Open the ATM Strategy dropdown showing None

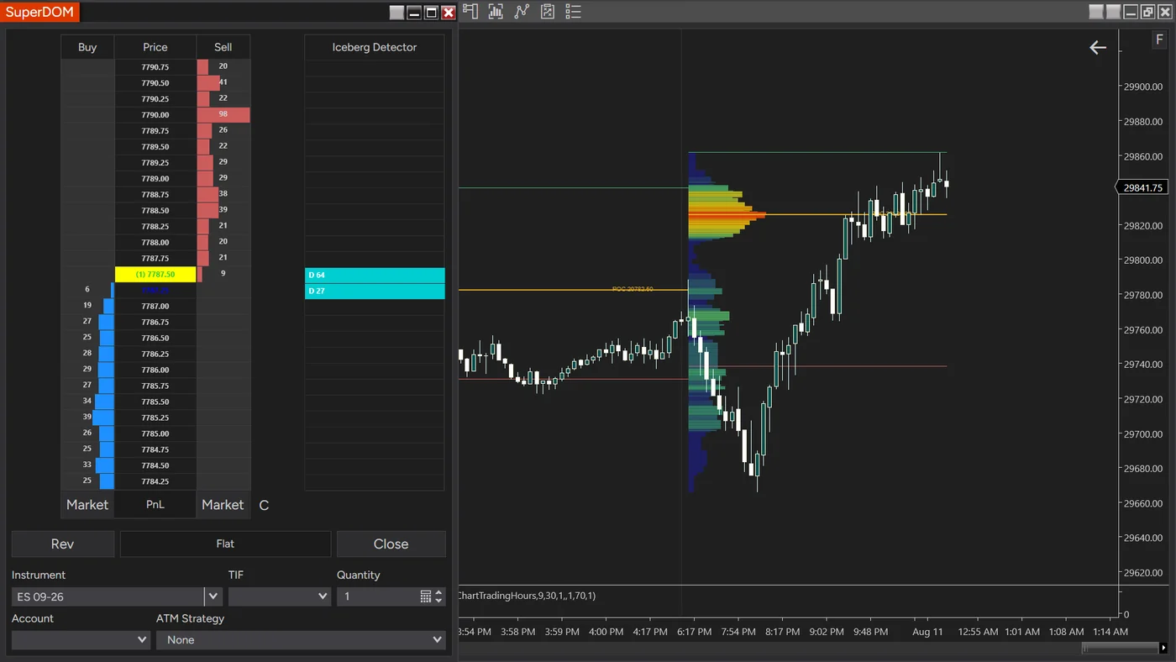301,640
